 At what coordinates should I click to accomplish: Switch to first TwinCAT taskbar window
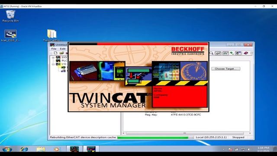click(74, 149)
